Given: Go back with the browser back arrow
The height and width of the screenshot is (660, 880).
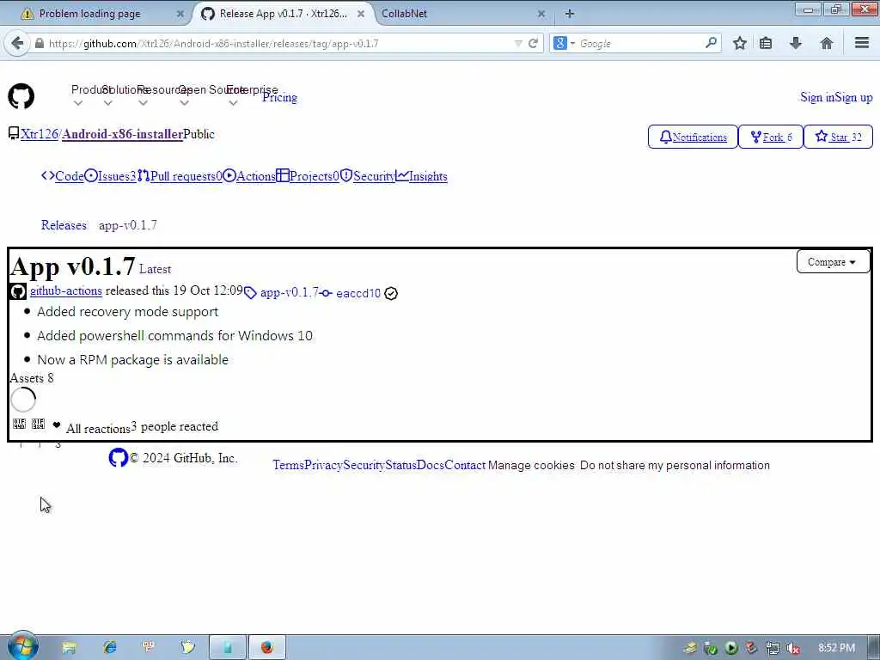Looking at the screenshot, I should coord(17,43).
